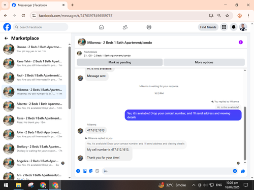This screenshot has height=190, width=254.
Task: Click the listing thumbnail next to $1,100
Action: 79,54
